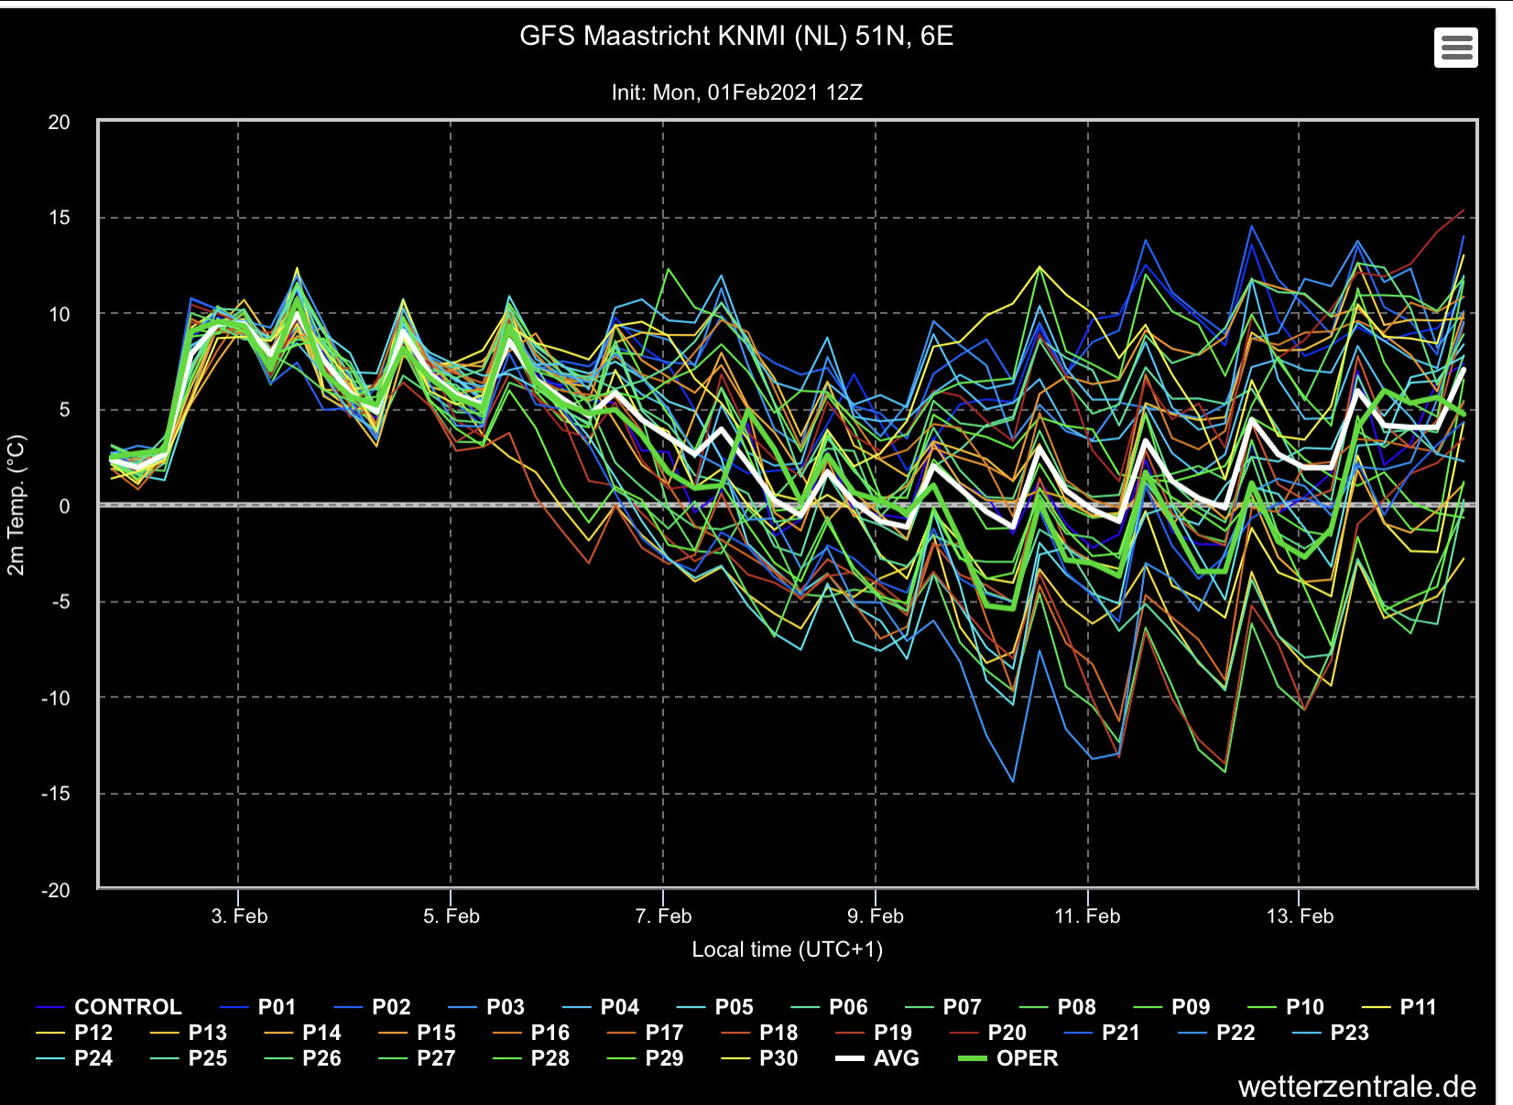Image resolution: width=1513 pixels, height=1105 pixels.
Task: Toggle the green OPER operational line
Action: click(1007, 1058)
